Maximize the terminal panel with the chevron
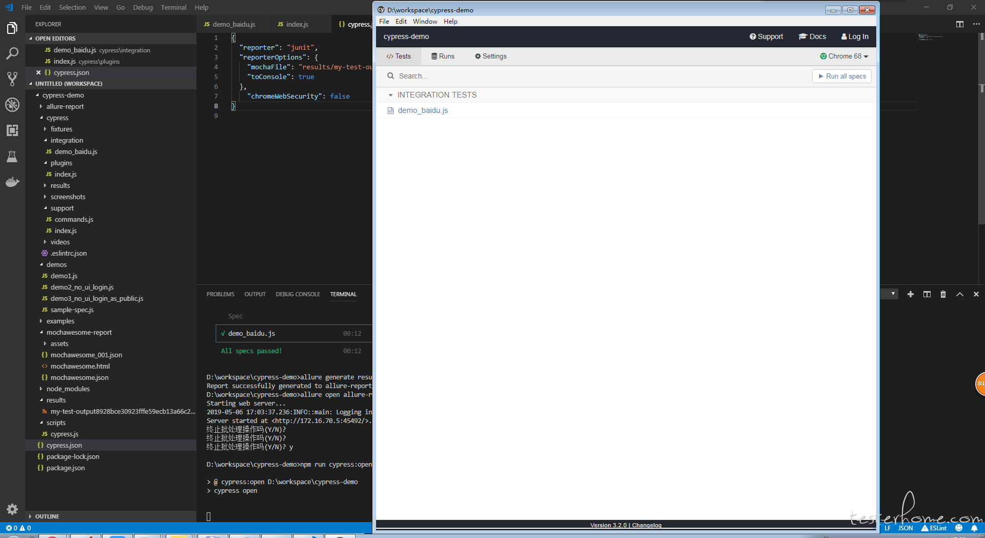The image size is (985, 538). (959, 294)
